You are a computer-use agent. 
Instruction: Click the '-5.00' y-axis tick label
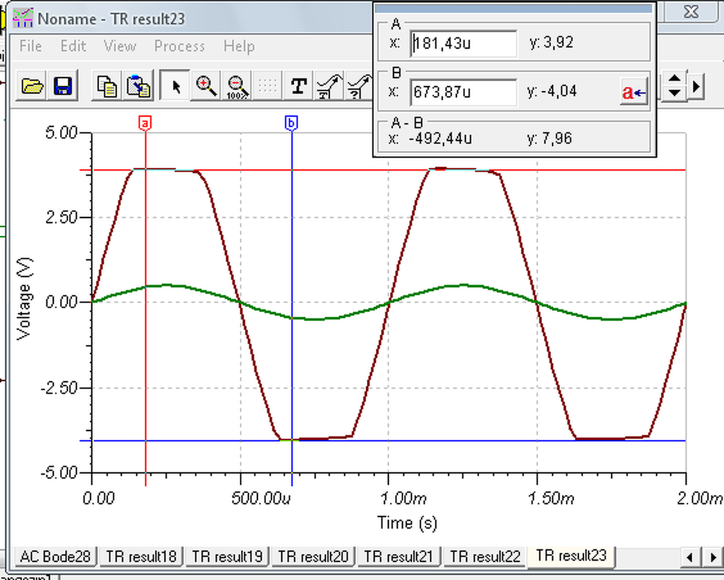pyautogui.click(x=58, y=473)
